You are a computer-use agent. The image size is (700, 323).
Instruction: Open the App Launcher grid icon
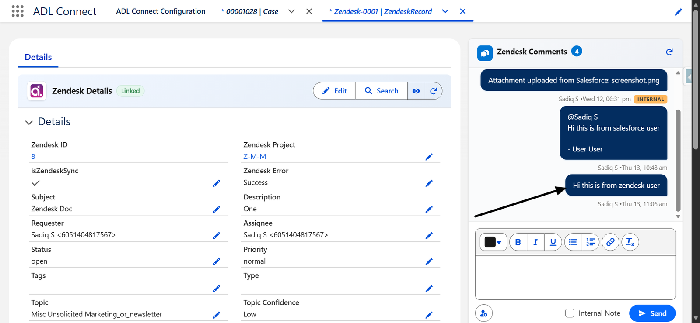[17, 11]
